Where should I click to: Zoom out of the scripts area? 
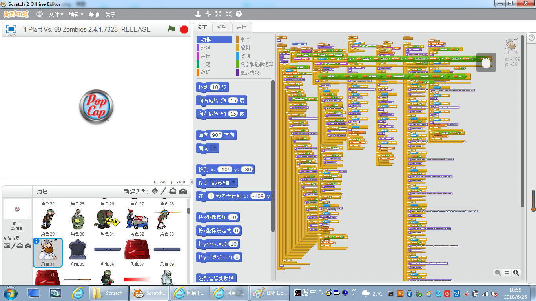(x=498, y=273)
